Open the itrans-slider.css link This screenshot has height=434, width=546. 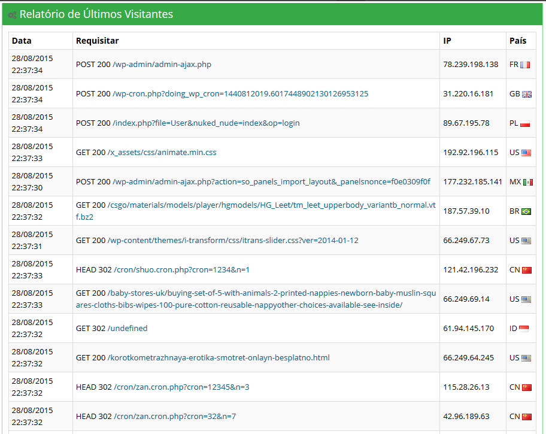tap(233, 240)
